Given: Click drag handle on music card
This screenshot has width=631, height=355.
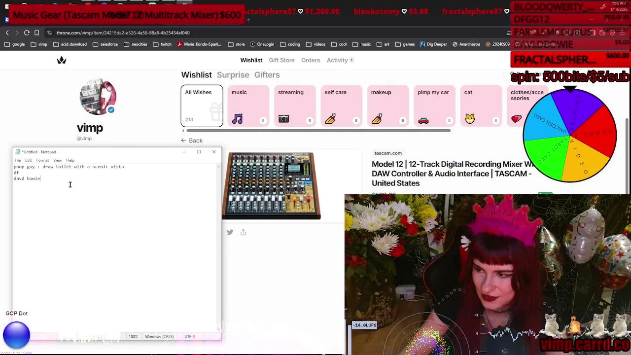Looking at the screenshot, I should pos(263,121).
